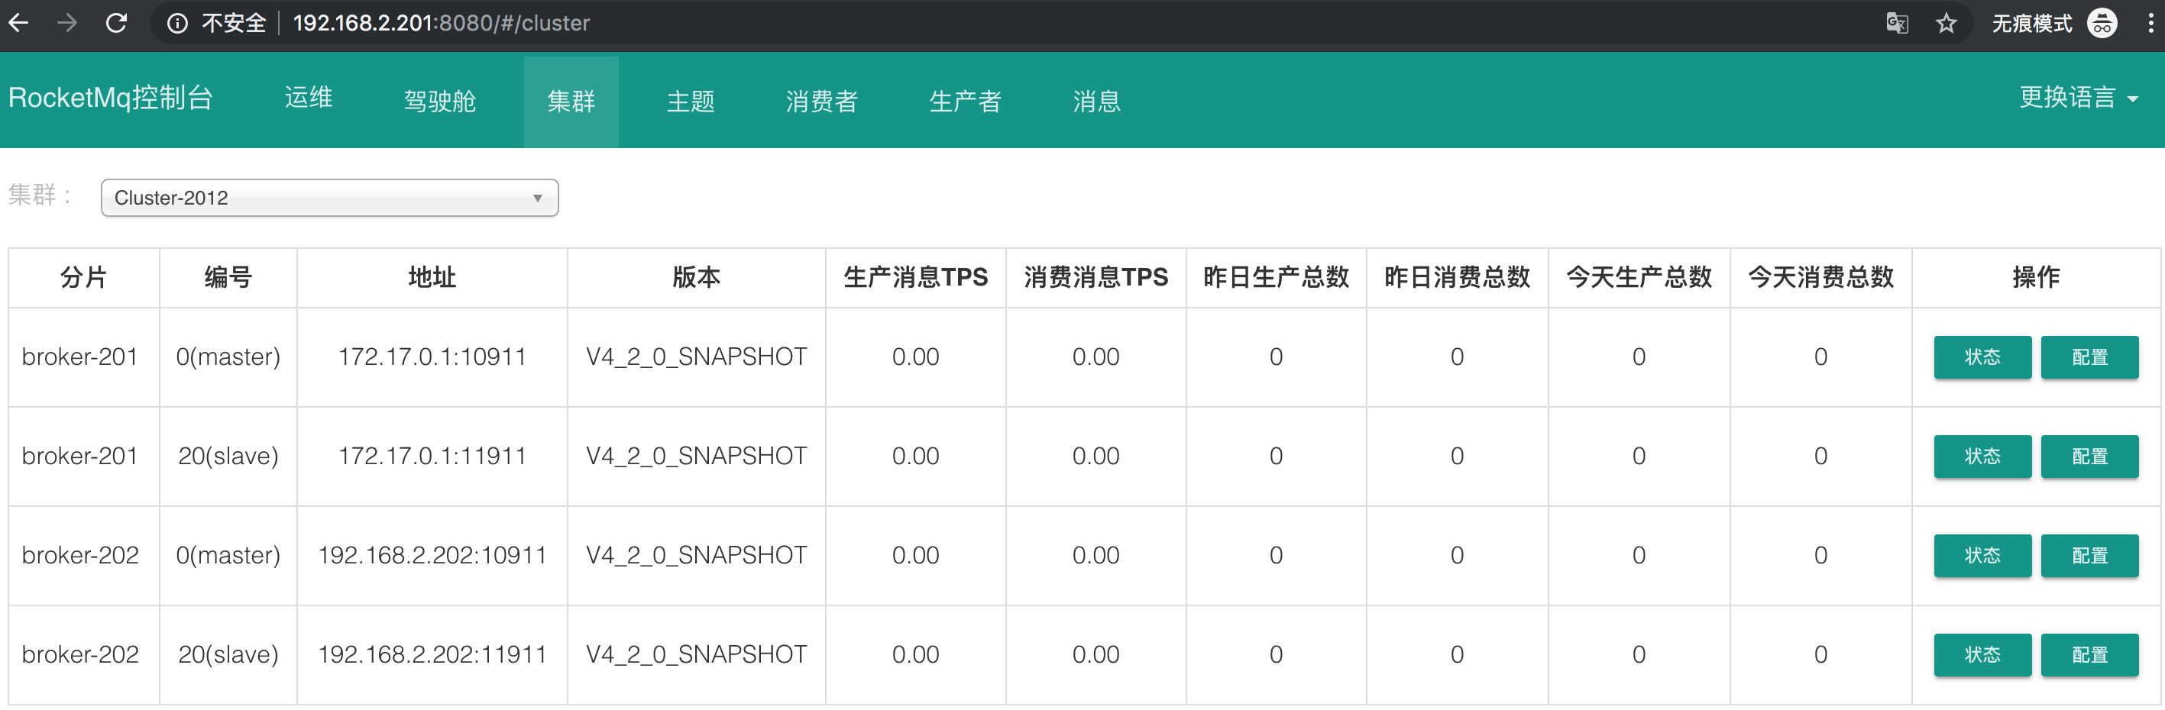This screenshot has height=710, width=2165.
Task: Bookmark page with star icon
Action: pos(1947,24)
